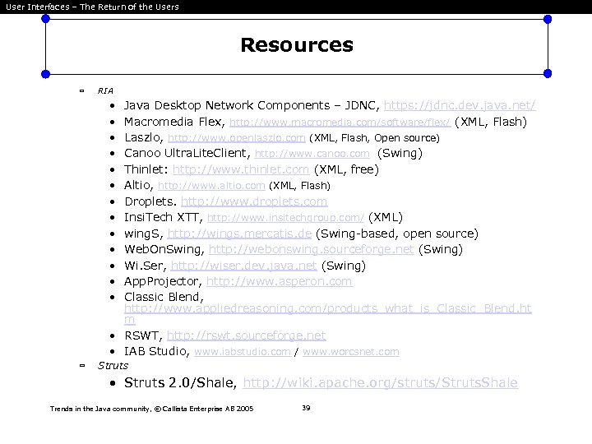
Task: Open the www.altio.com link
Action: pos(211,186)
